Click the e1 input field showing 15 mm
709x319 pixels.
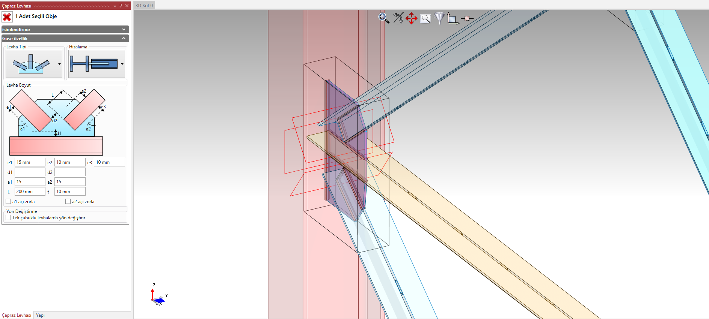pos(30,162)
